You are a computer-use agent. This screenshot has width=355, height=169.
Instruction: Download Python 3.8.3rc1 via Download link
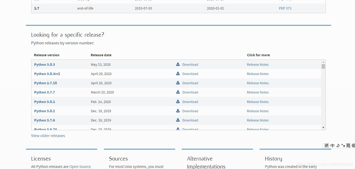190,74
